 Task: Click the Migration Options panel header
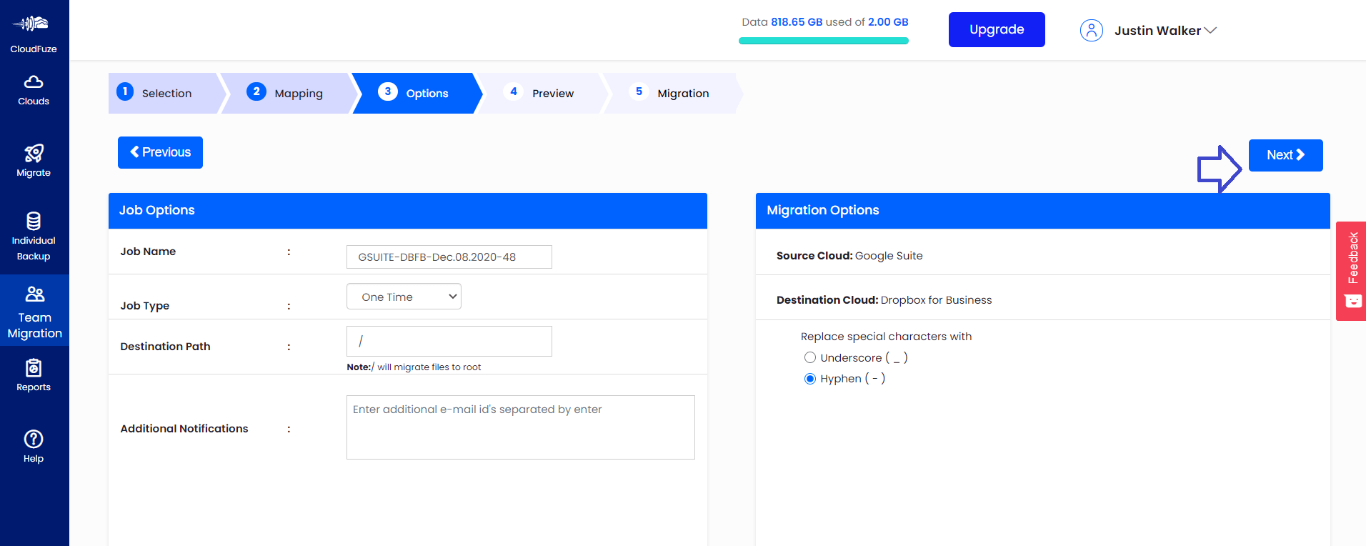coord(1043,211)
